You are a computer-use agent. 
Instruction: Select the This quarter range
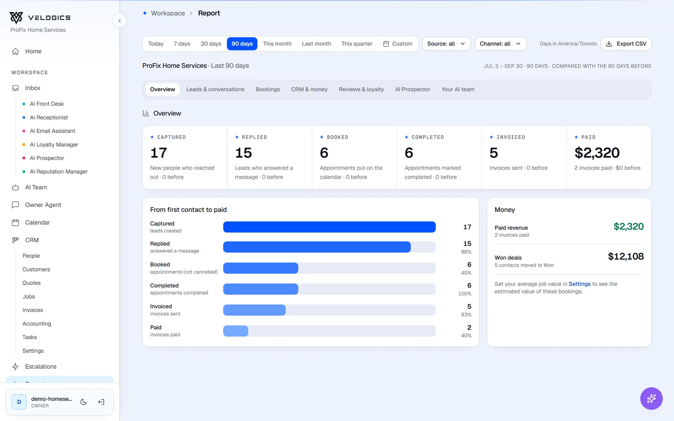click(357, 44)
